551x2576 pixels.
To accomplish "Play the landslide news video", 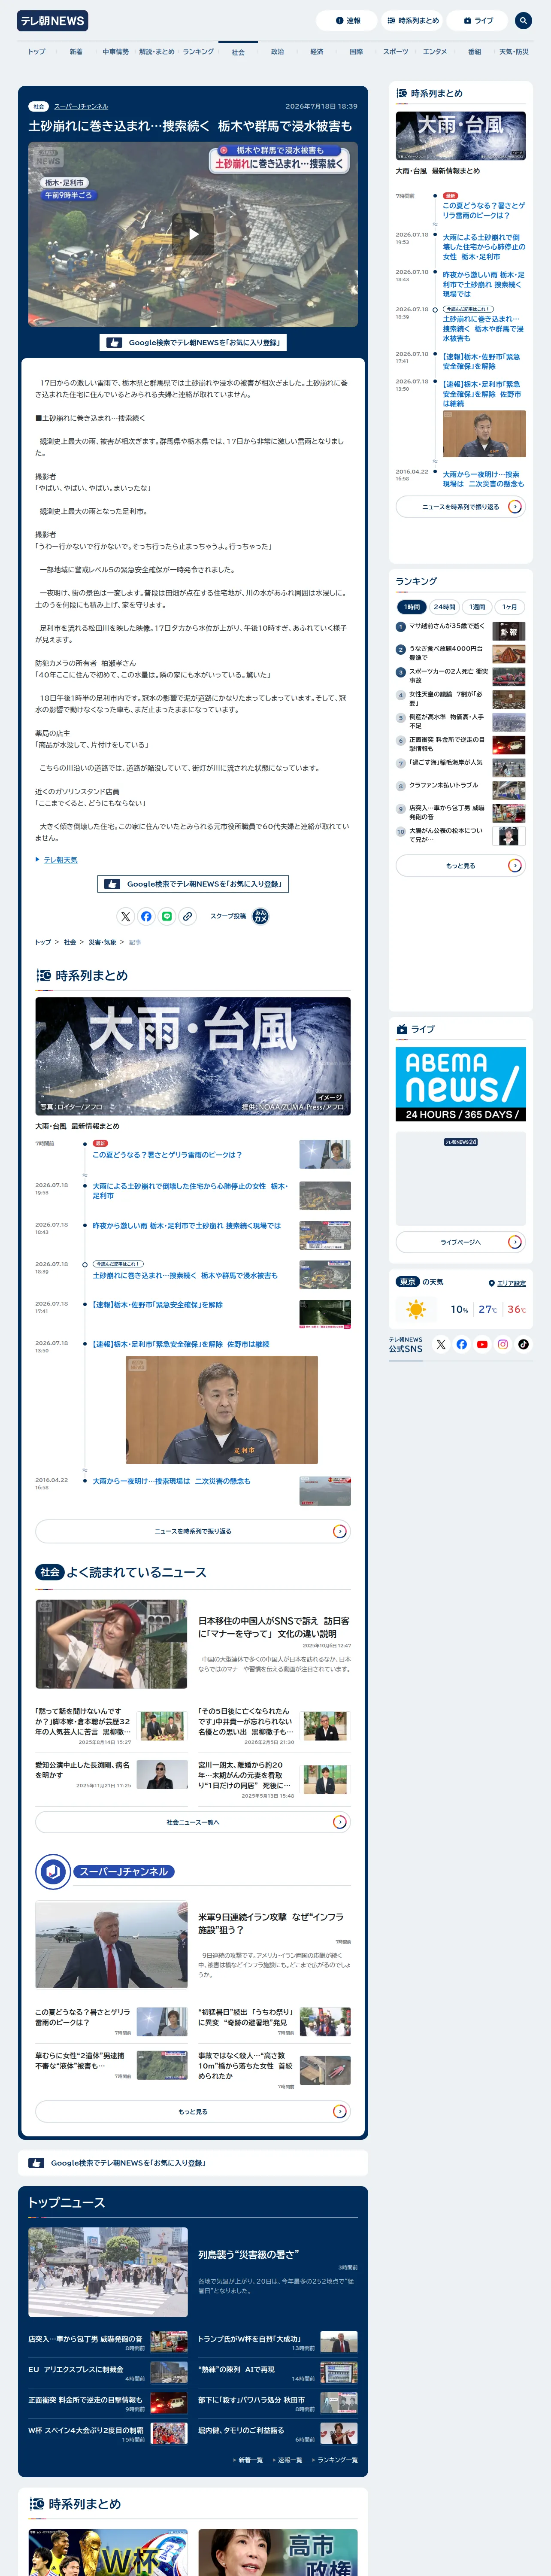I will tap(193, 235).
